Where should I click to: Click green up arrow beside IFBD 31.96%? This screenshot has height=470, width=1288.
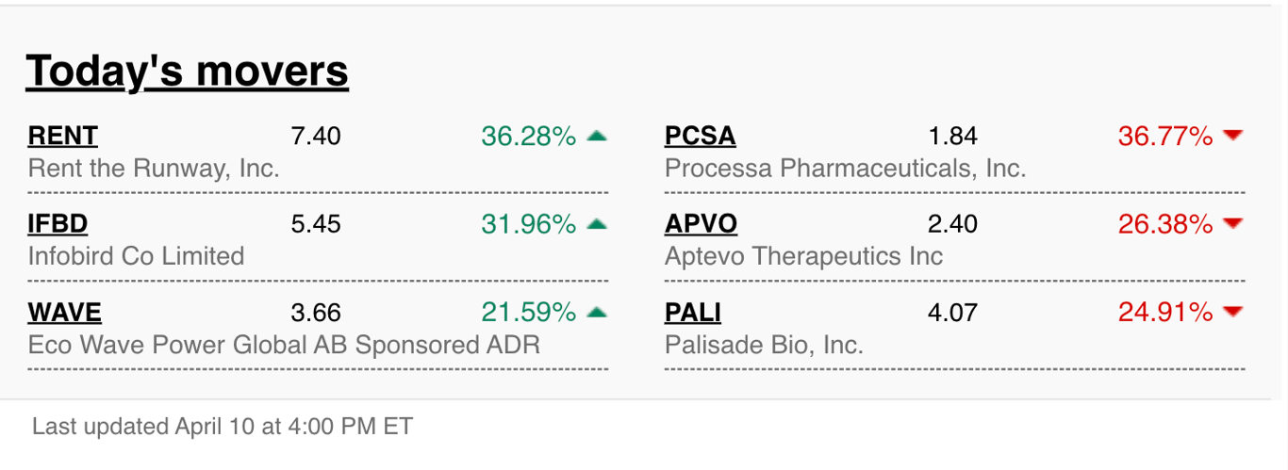(x=596, y=224)
